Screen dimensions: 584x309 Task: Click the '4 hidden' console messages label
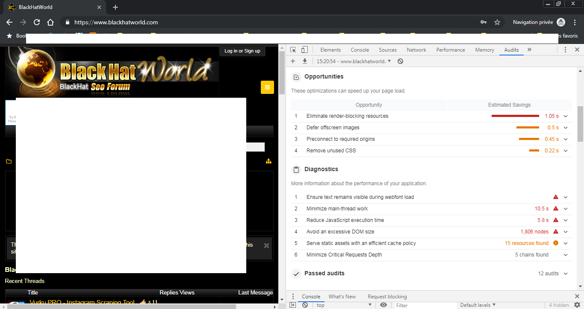coord(559,305)
